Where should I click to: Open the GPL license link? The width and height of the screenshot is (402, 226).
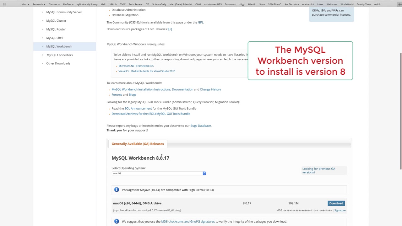[x=200, y=22]
